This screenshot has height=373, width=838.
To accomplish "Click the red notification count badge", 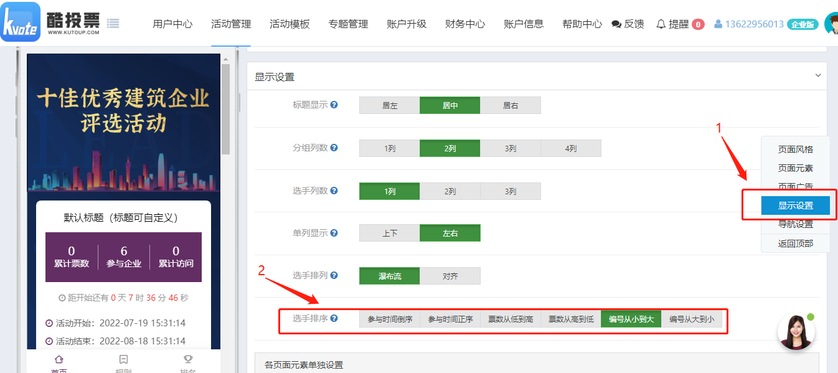I will pos(698,24).
